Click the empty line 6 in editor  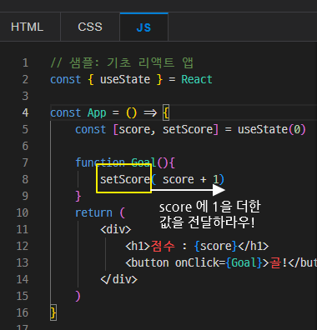pos(184,146)
